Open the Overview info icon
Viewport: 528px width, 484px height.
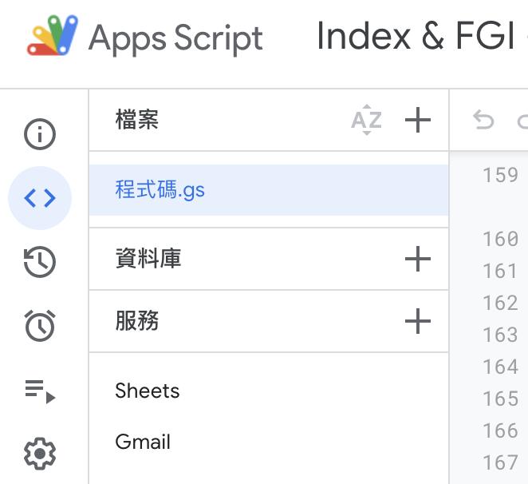click(40, 134)
